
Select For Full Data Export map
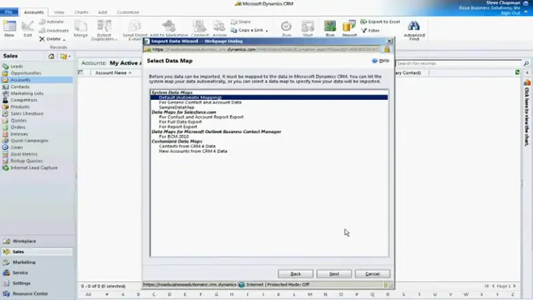click(180, 122)
